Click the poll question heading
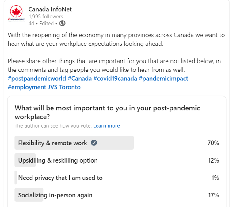 (x=107, y=112)
